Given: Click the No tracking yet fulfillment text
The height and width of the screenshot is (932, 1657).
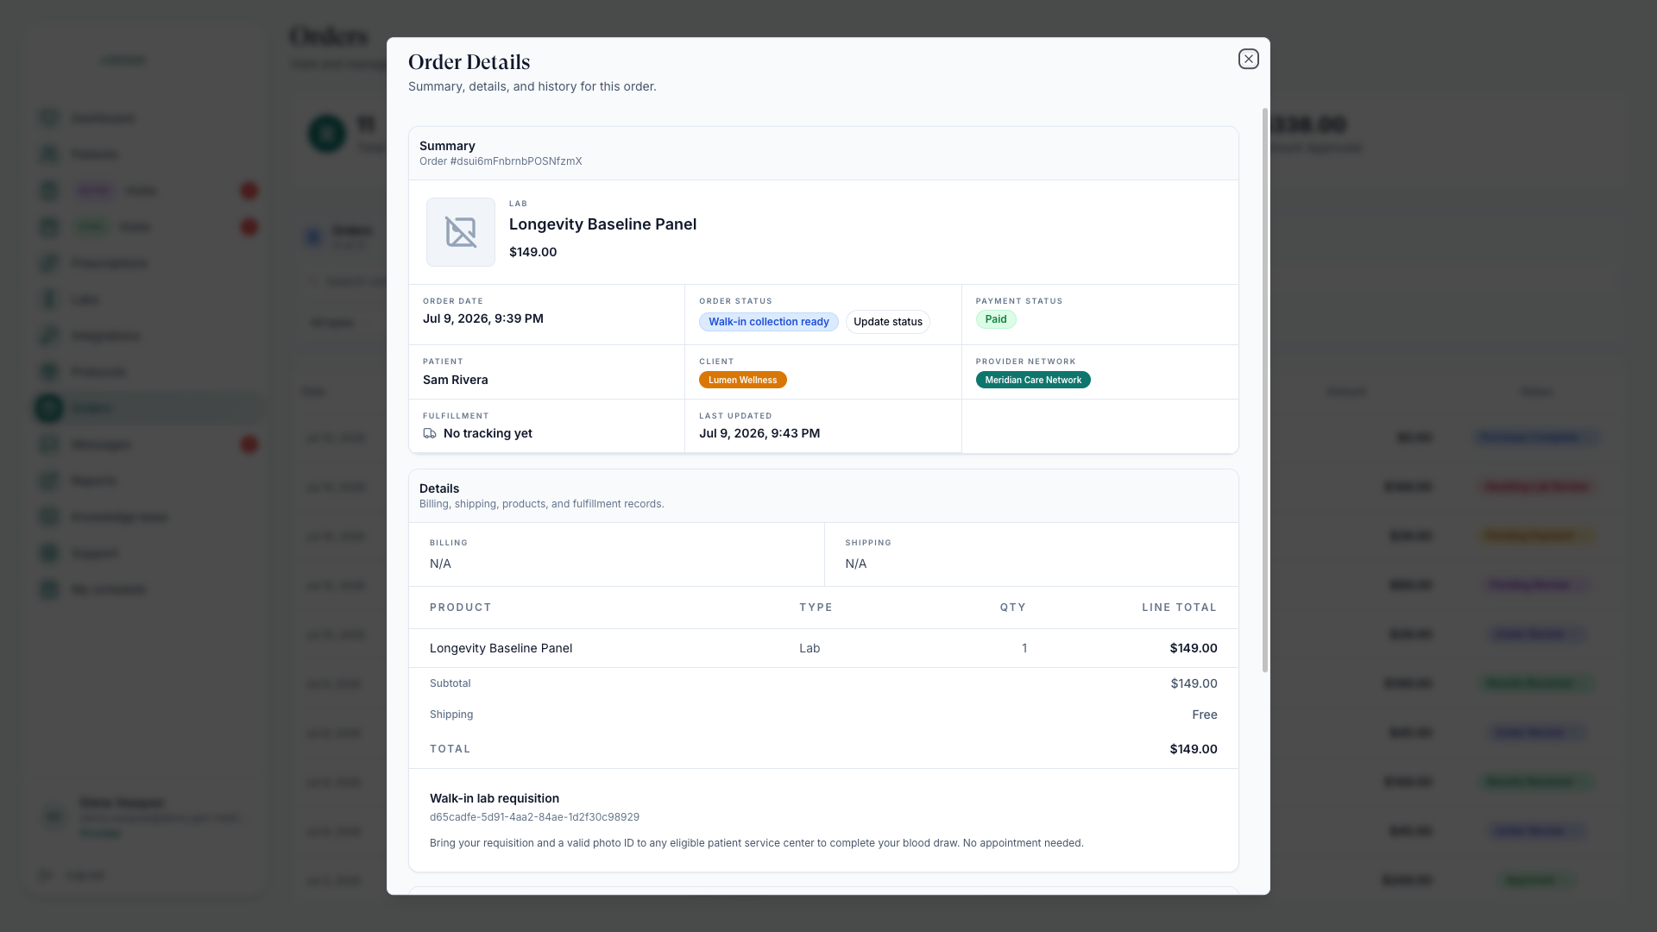Looking at the screenshot, I should [x=488, y=433].
